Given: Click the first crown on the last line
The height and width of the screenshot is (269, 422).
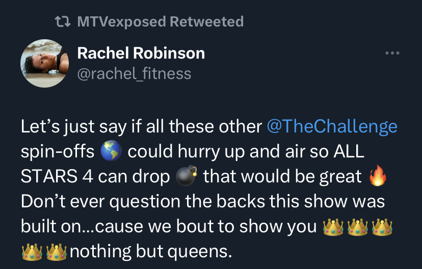Looking at the screenshot, I should tap(32, 252).
